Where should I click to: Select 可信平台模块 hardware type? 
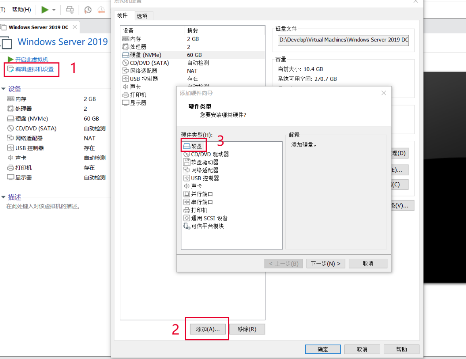point(207,226)
